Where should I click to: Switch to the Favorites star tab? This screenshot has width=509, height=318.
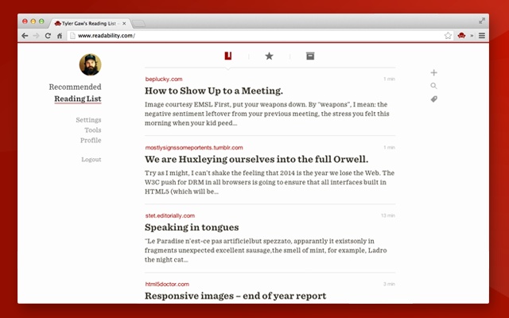(x=269, y=56)
